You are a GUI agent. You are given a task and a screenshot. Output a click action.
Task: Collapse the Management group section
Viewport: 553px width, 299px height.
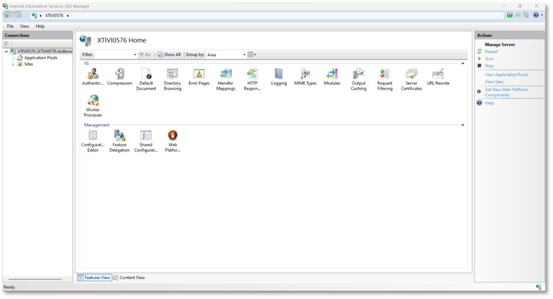pos(462,125)
